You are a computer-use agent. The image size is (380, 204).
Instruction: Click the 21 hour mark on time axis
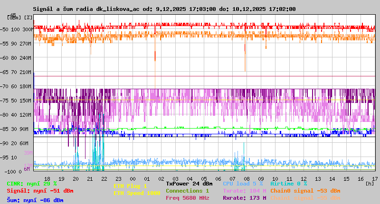91,178
